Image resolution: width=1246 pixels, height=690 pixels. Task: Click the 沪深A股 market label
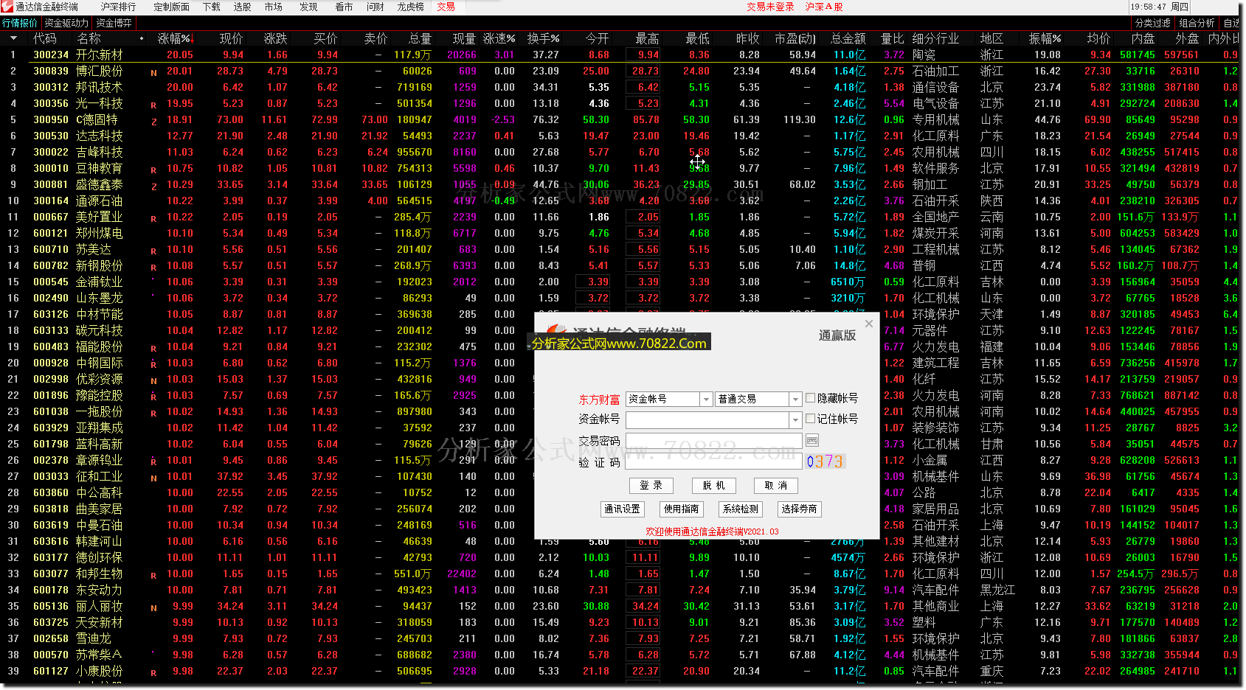pyautogui.click(x=824, y=7)
